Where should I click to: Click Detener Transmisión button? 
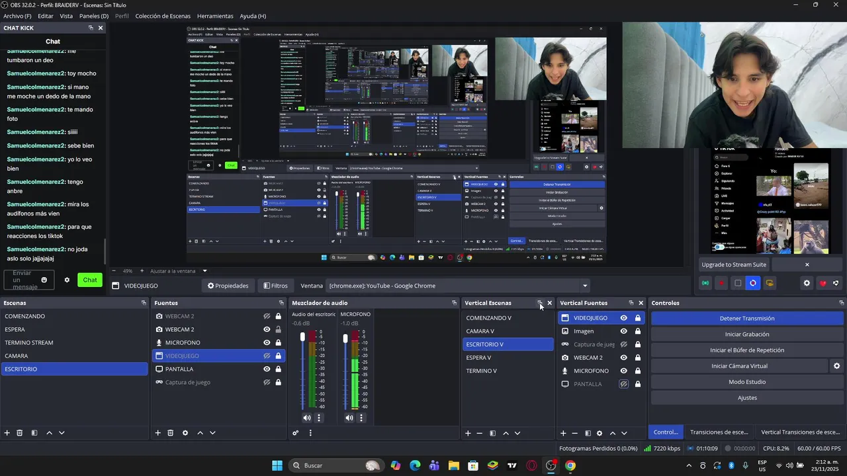[x=747, y=319]
